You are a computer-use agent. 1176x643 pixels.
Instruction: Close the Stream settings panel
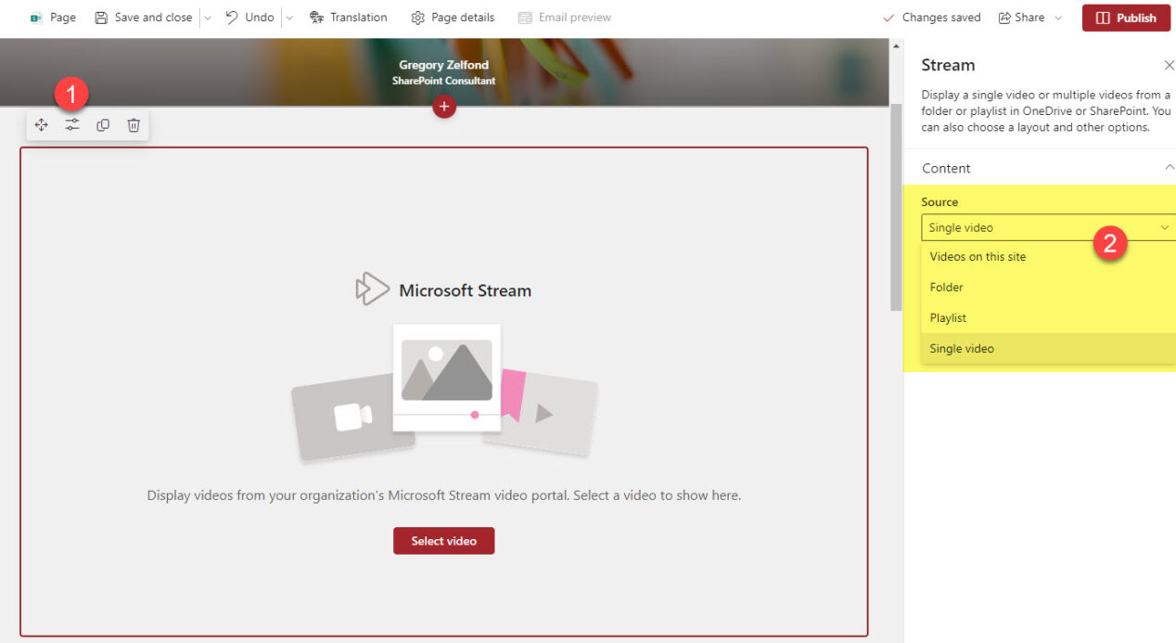(x=1169, y=65)
